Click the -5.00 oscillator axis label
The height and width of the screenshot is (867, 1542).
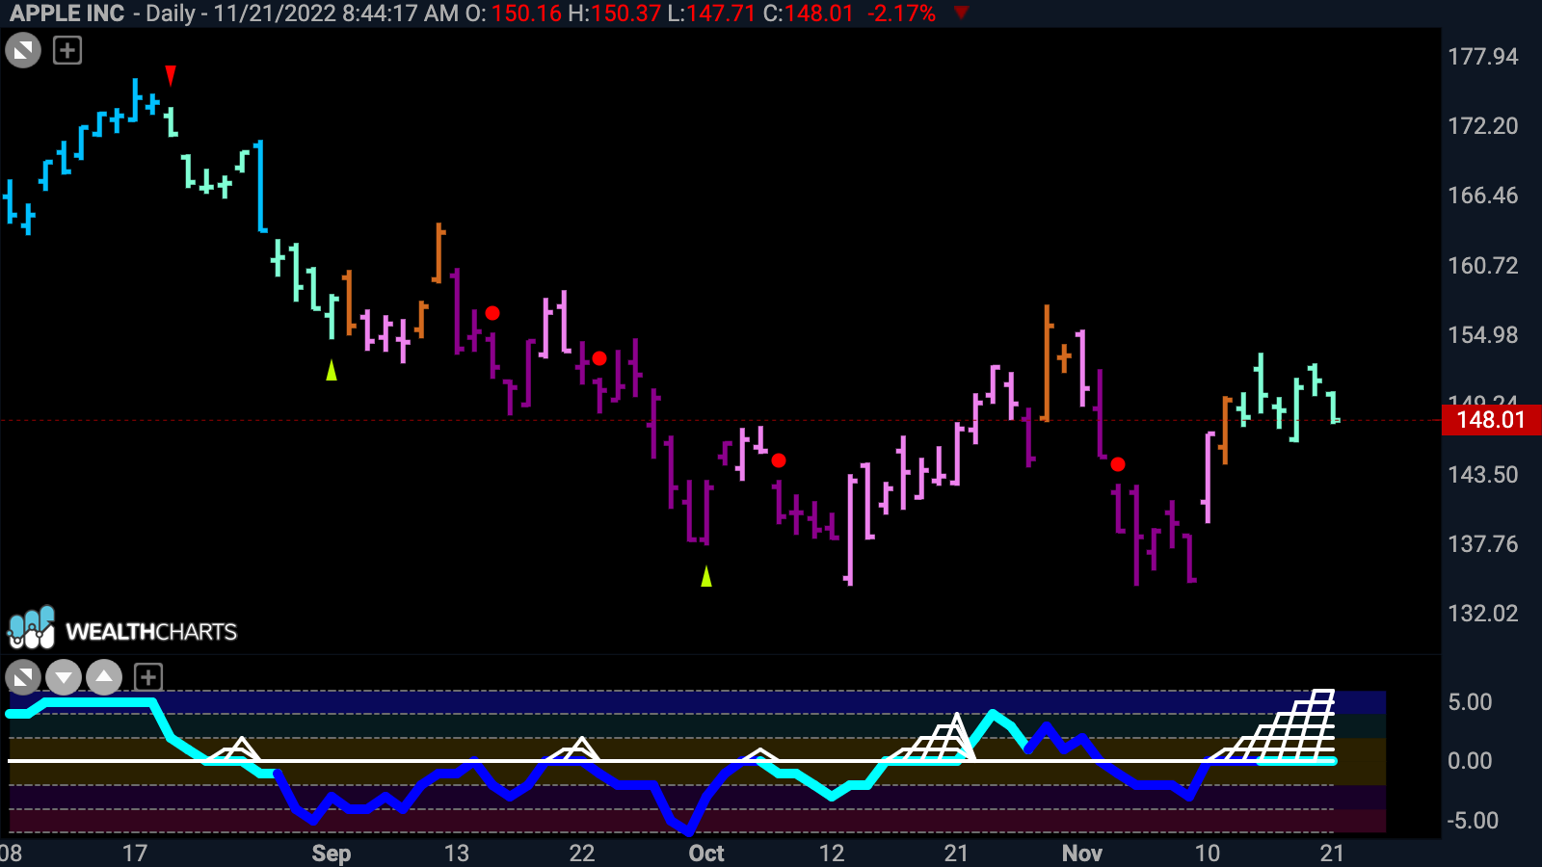tap(1473, 821)
